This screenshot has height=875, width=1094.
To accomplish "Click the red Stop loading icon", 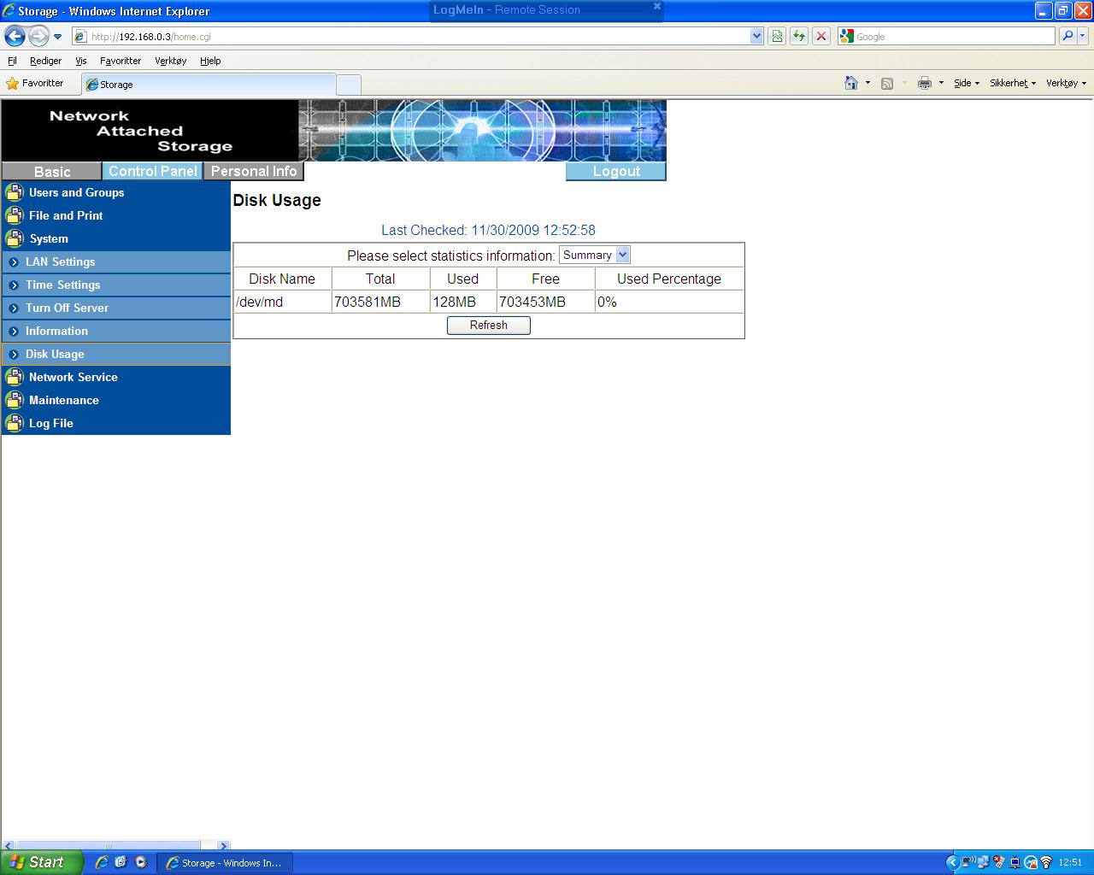I will 820,36.
